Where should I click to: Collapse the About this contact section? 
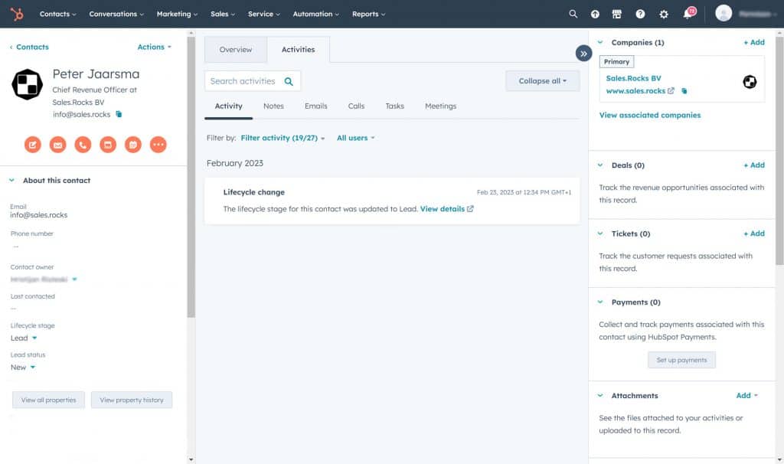pos(11,181)
